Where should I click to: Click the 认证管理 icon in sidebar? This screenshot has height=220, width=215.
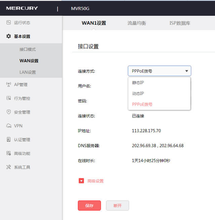click(9, 140)
